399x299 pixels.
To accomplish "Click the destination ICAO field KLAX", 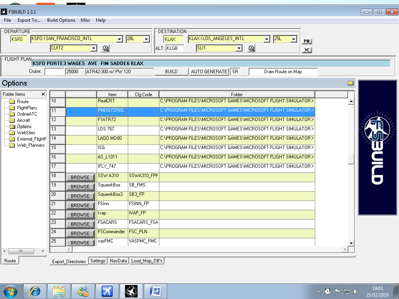I will point(173,39).
